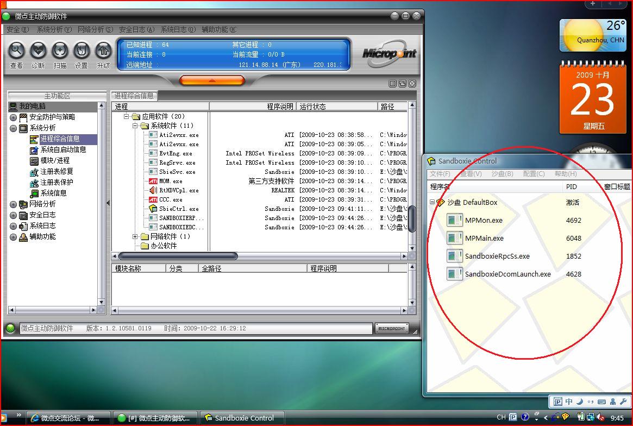Select 进程综合信息 in the sidebar
The width and height of the screenshot is (633, 426).
coord(60,139)
